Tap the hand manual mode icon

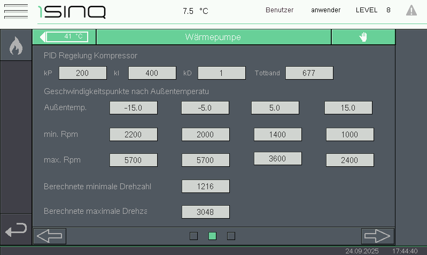click(x=363, y=37)
